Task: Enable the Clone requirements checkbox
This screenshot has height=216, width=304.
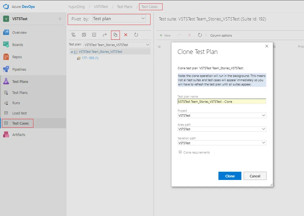Action: 180,152
